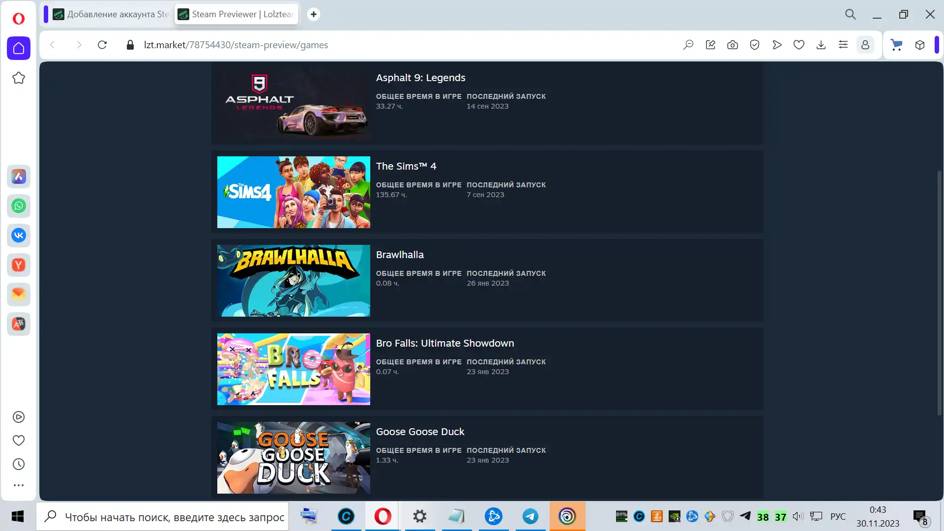944x531 pixels.
Task: Click the Goose Goose Duck title
Action: tap(420, 432)
